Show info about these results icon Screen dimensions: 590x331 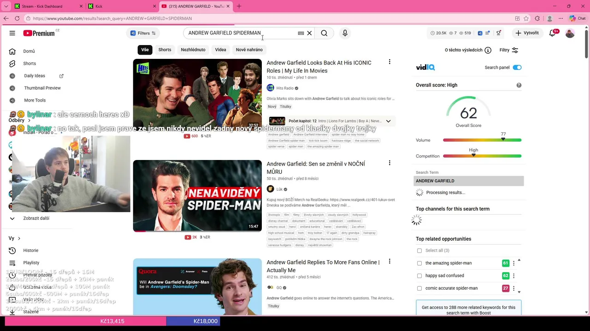point(488,50)
